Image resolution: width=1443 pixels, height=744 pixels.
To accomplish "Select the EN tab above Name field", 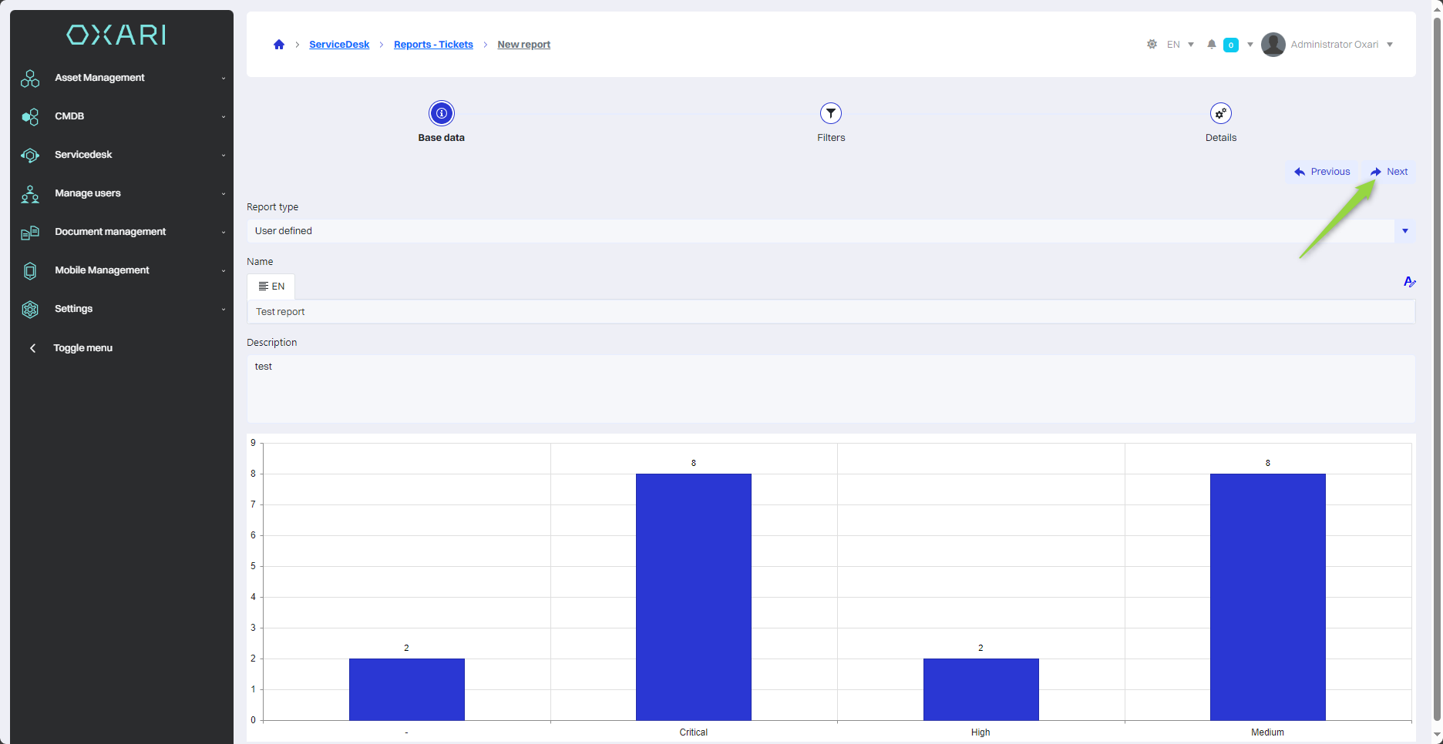I will (271, 287).
